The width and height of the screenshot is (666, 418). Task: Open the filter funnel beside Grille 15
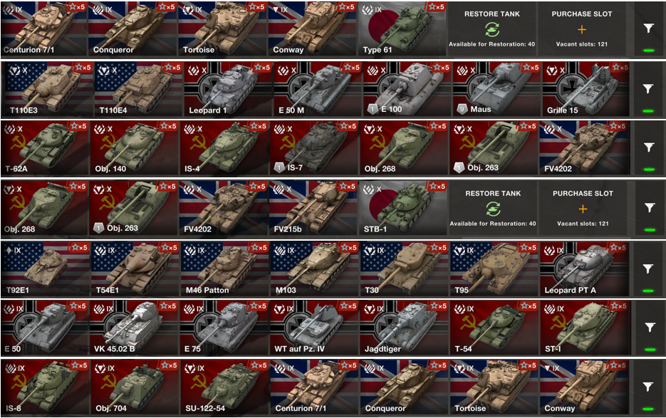tap(648, 88)
